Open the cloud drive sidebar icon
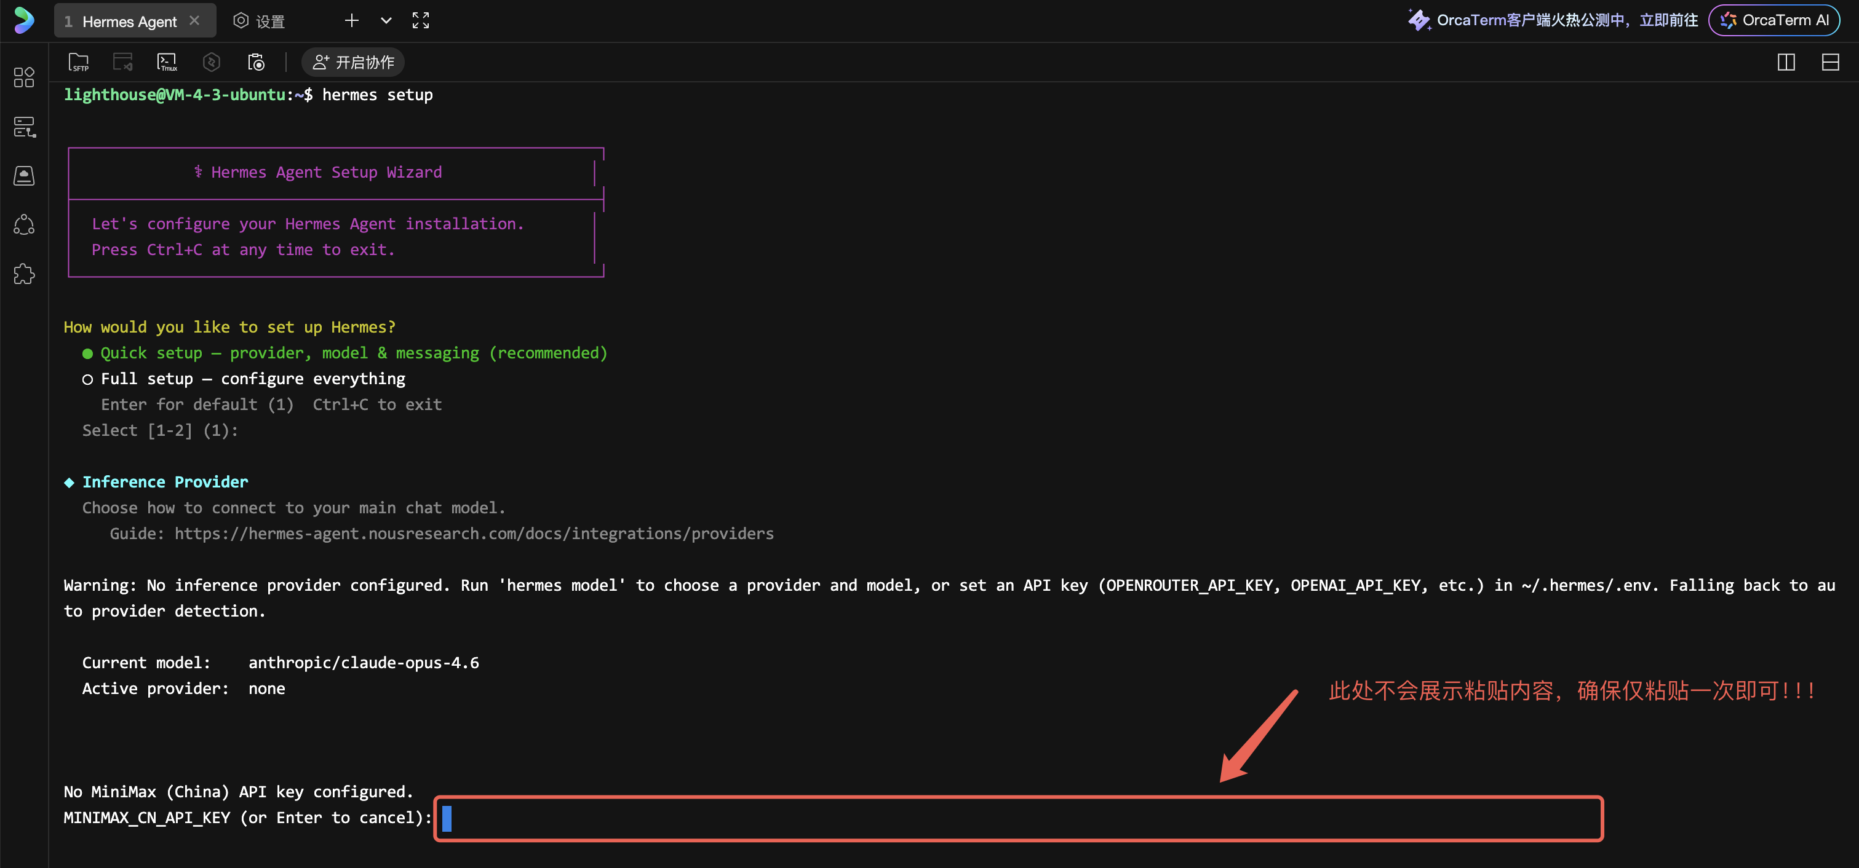Screen dimensions: 1859x868 tap(24, 175)
